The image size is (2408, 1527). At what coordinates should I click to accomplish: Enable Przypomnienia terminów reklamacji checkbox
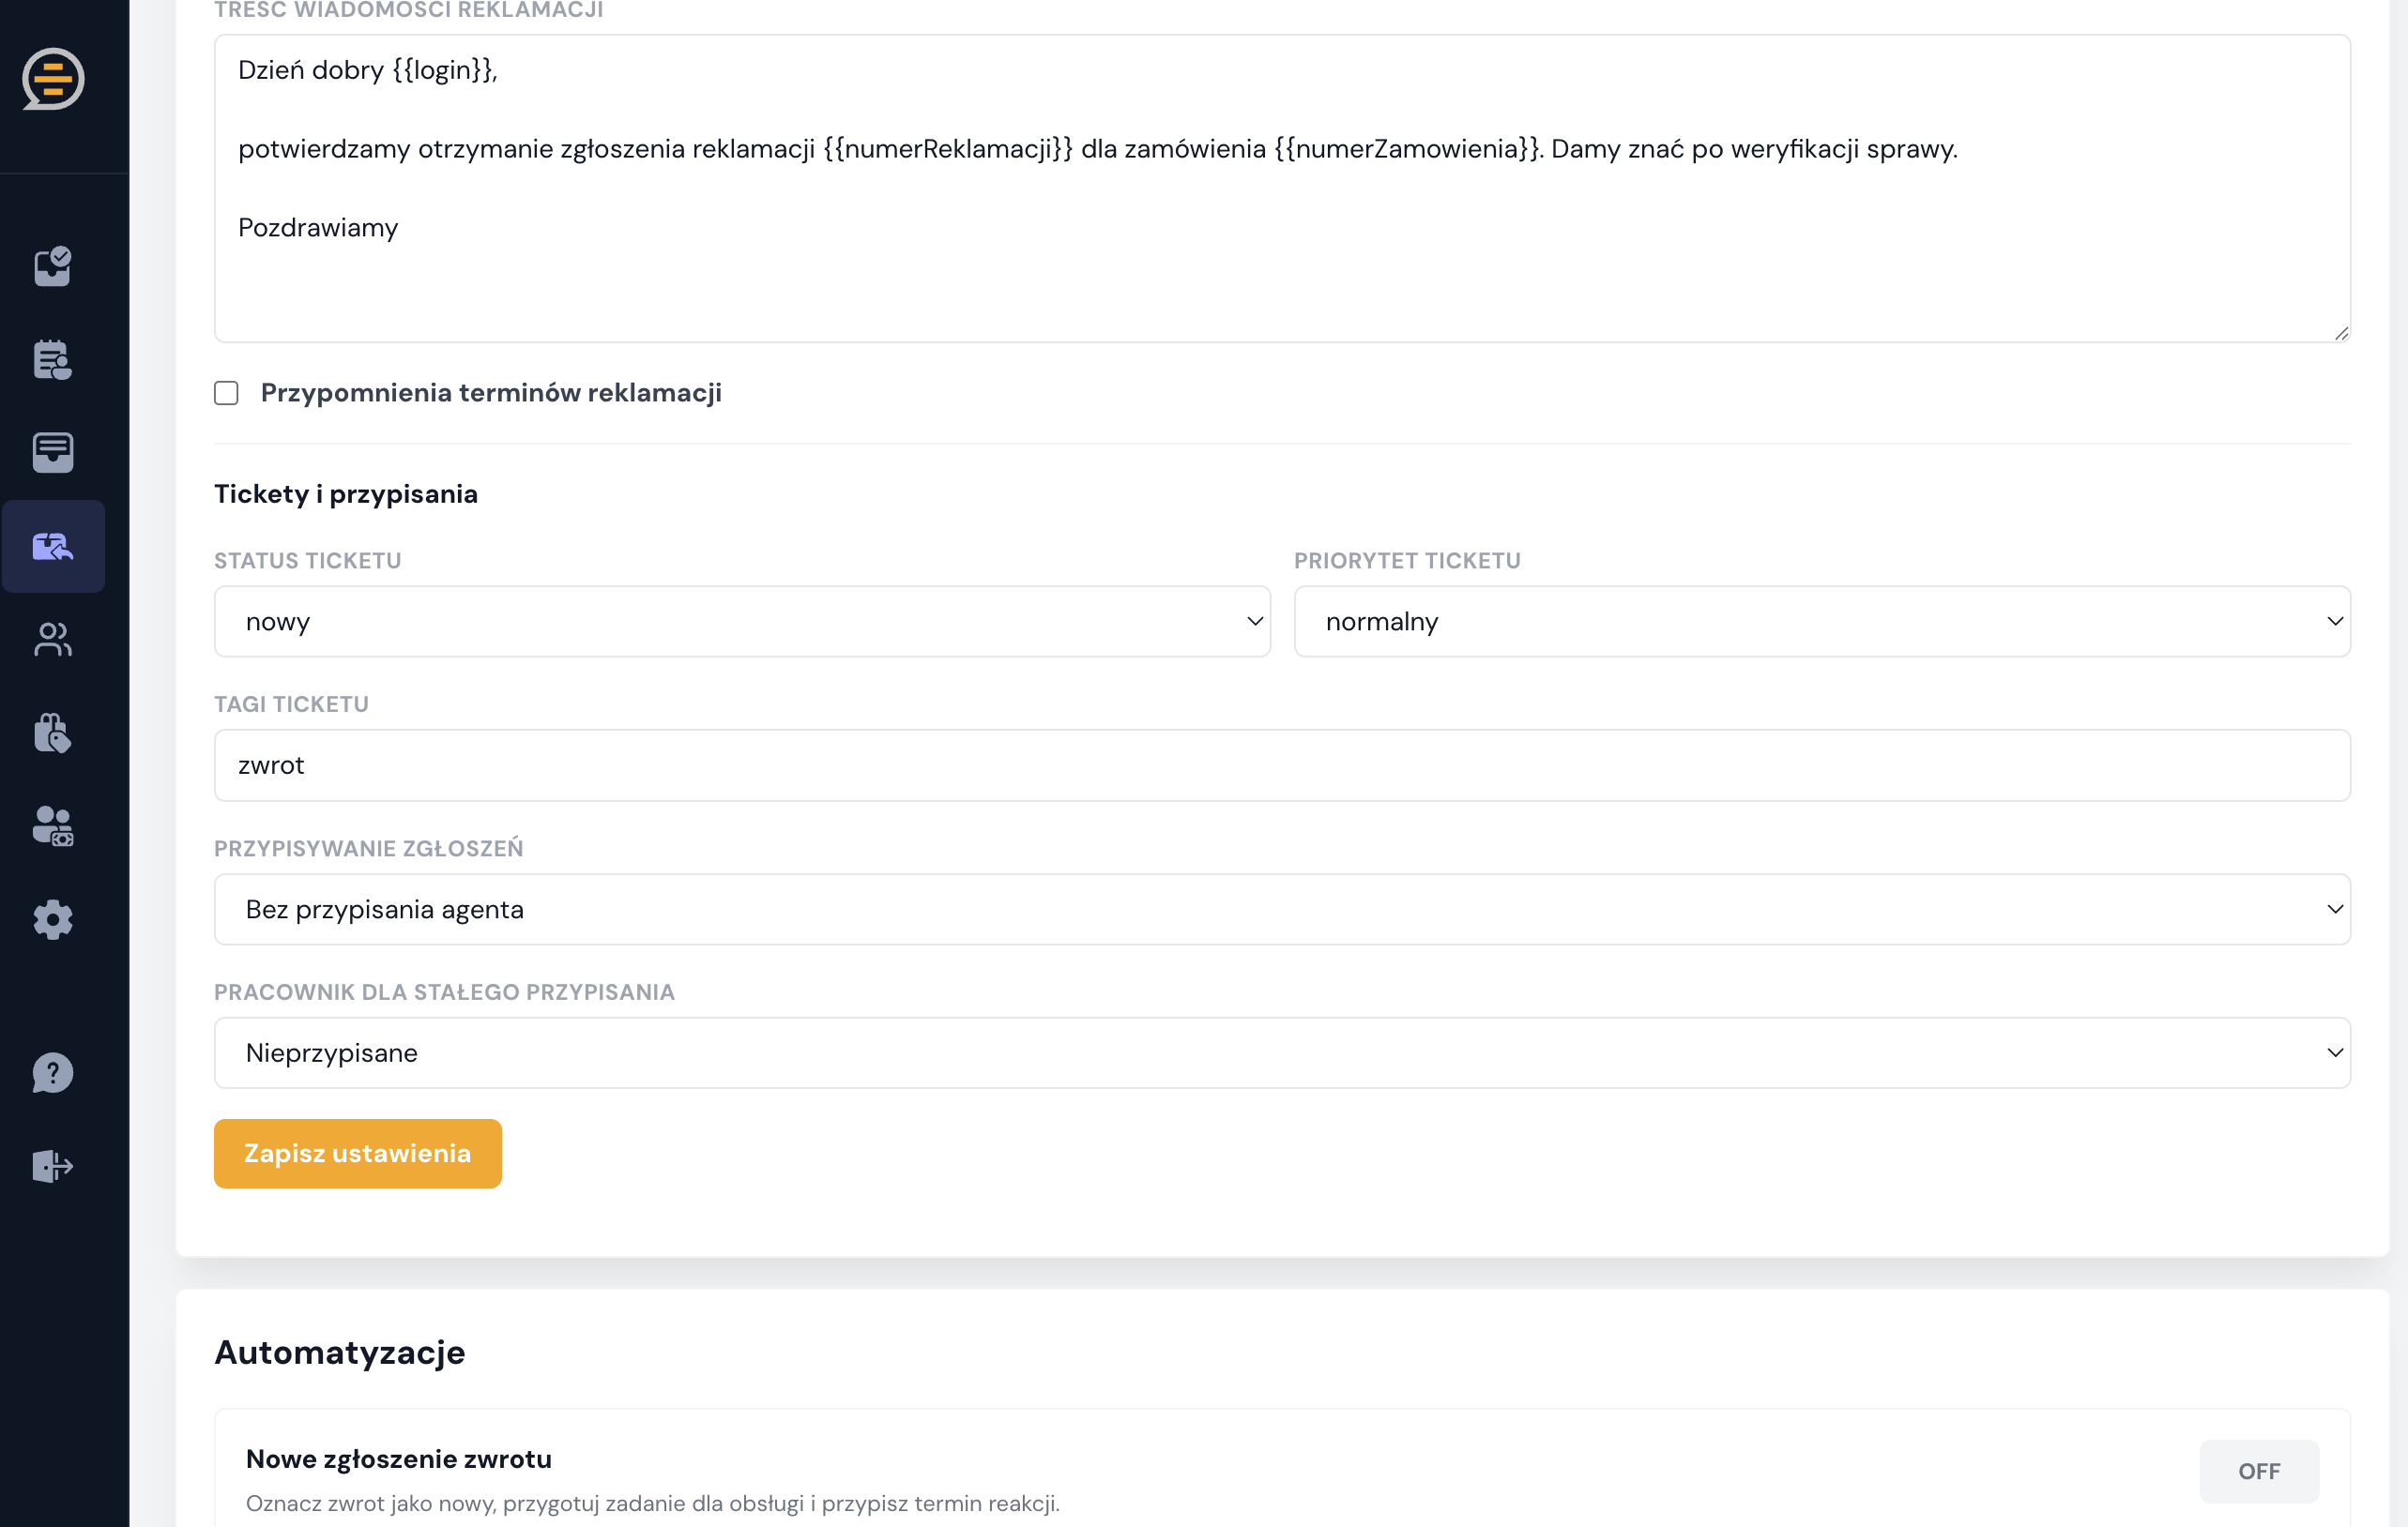pos(226,393)
